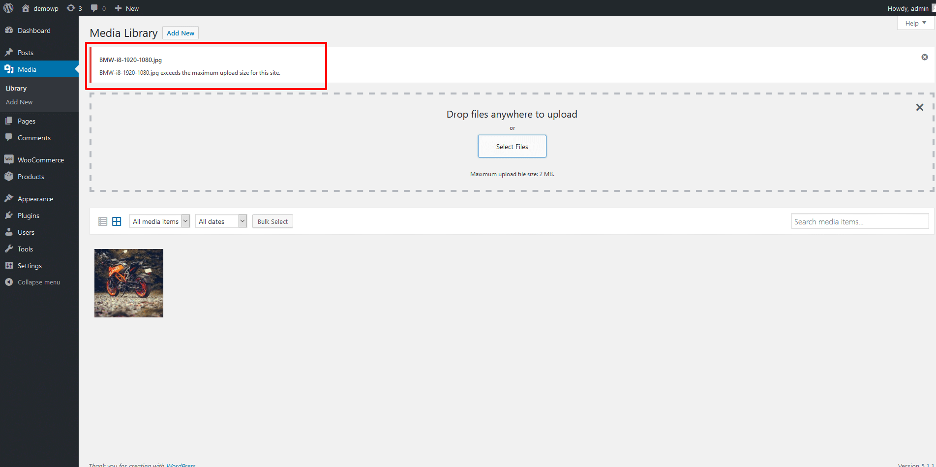
Task: Open the Library submenu item
Action: 16,89
